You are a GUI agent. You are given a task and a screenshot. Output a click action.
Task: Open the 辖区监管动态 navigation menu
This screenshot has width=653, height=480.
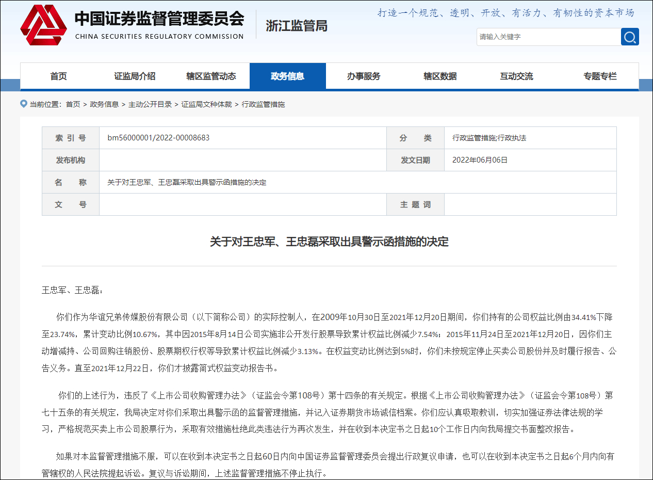click(211, 75)
